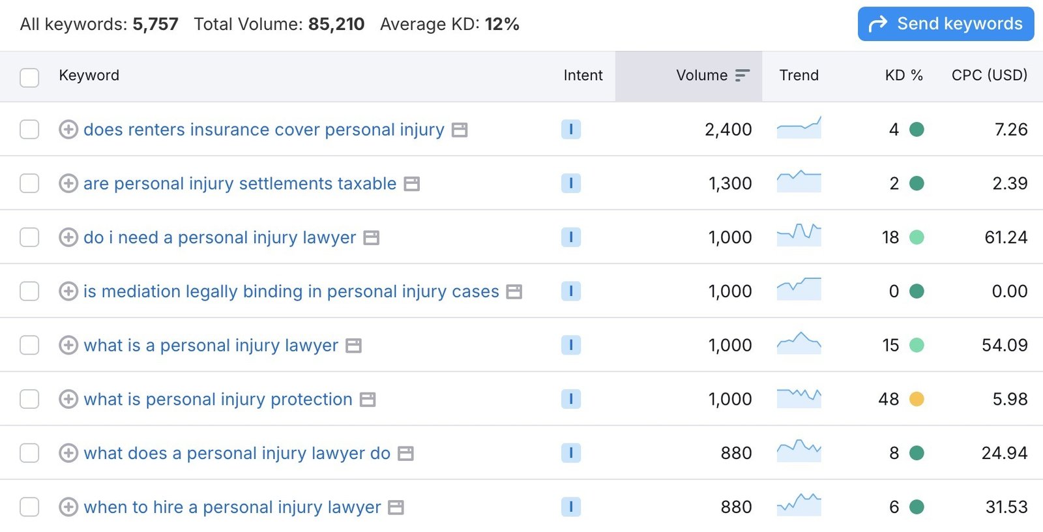Add 'when to hire a personal injury lawyer' plus icon
The image size is (1043, 532).
(x=68, y=507)
